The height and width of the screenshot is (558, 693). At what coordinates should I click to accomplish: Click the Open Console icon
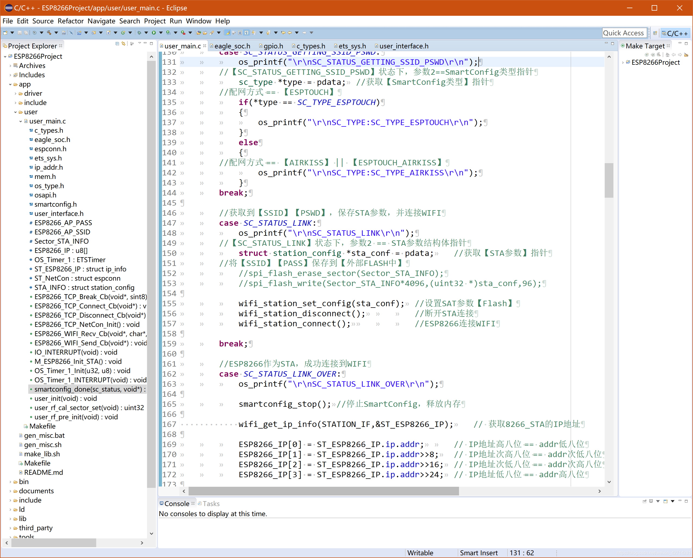665,501
